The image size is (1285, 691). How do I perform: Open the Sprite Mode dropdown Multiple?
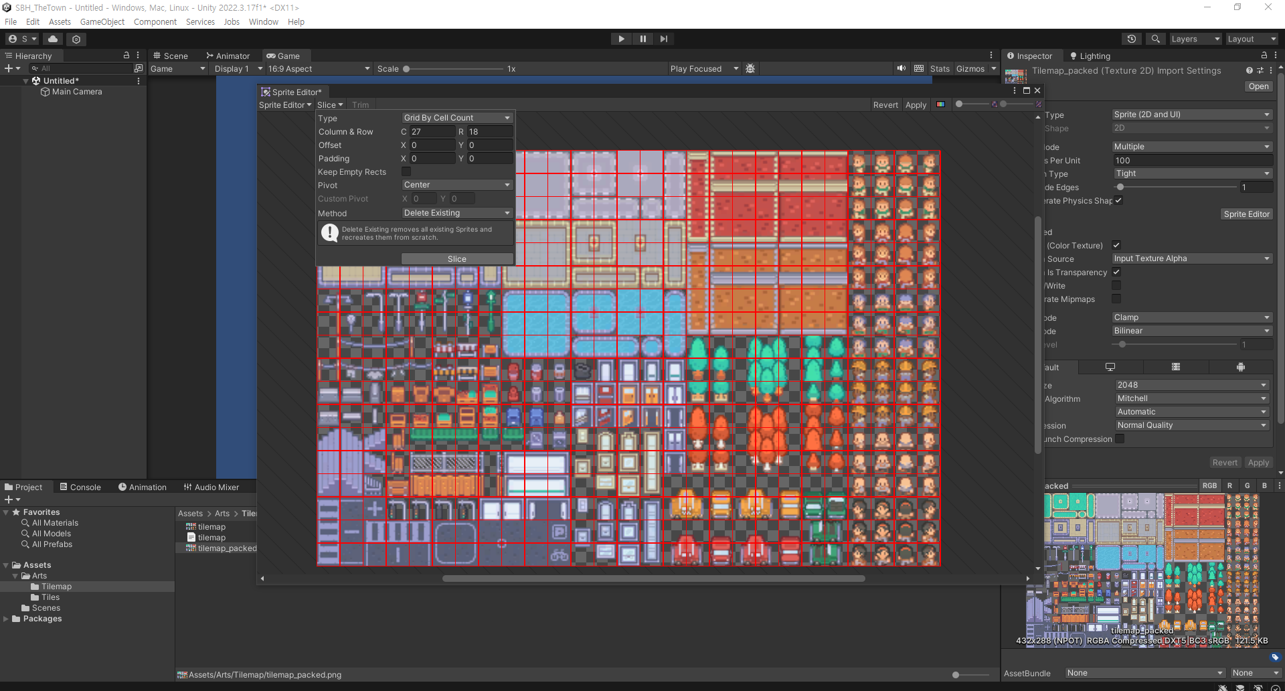pos(1192,147)
